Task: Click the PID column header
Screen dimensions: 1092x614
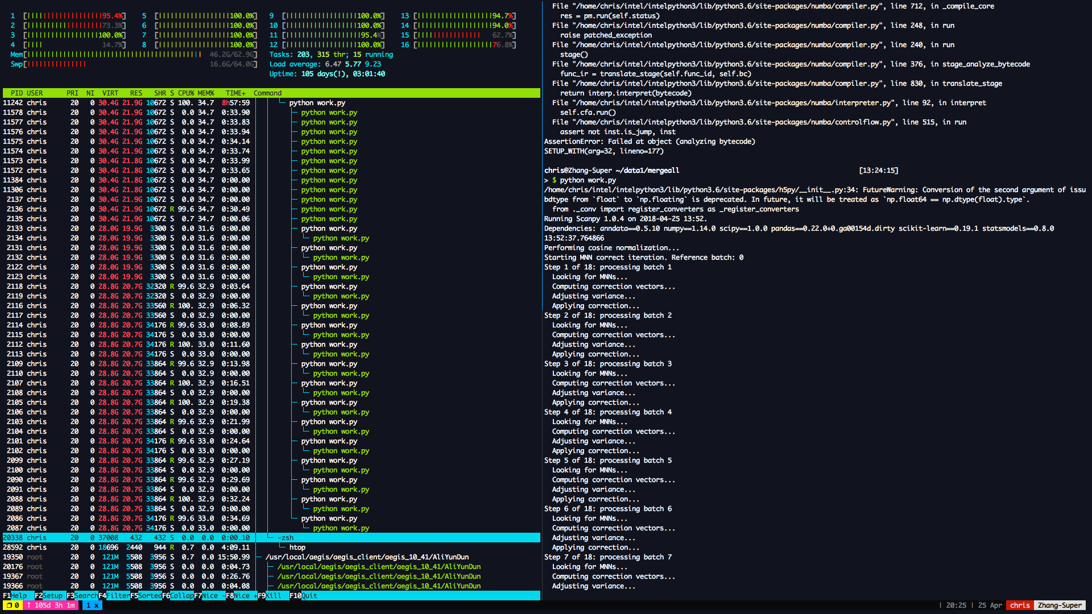Action: click(16, 93)
